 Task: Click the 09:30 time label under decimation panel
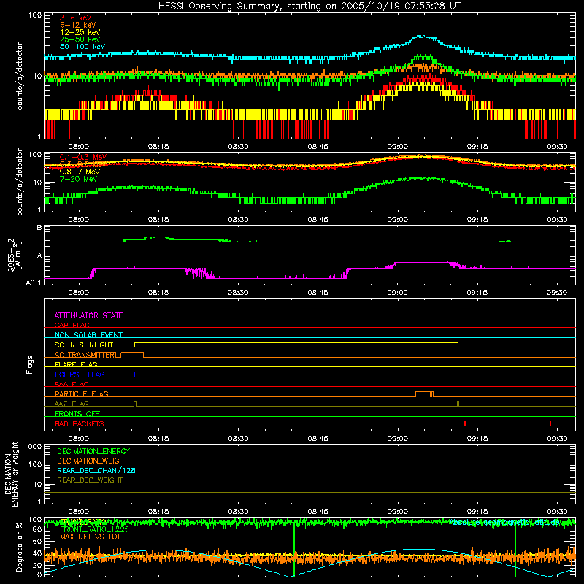pyautogui.click(x=557, y=512)
